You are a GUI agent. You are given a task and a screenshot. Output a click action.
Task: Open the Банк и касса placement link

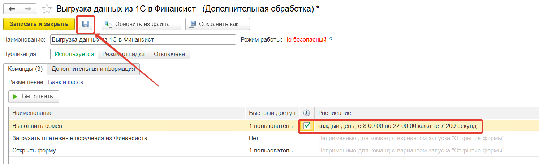point(66,82)
